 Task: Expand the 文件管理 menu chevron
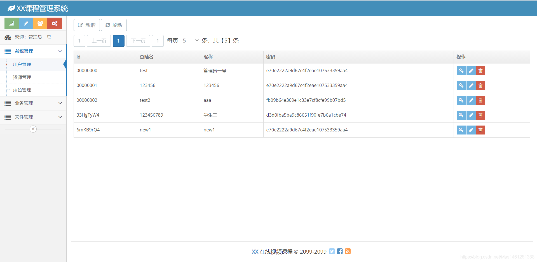click(x=60, y=117)
